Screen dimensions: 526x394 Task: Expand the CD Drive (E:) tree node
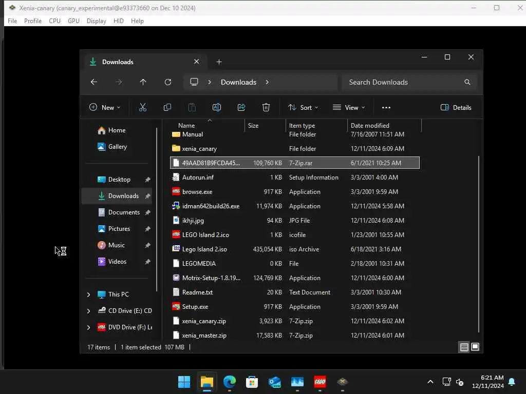pyautogui.click(x=88, y=311)
